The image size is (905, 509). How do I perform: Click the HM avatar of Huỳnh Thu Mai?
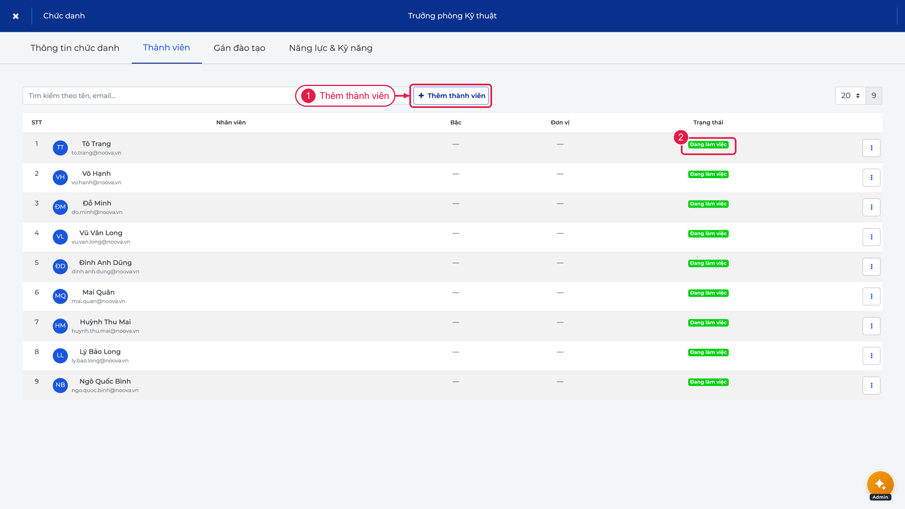(x=61, y=326)
